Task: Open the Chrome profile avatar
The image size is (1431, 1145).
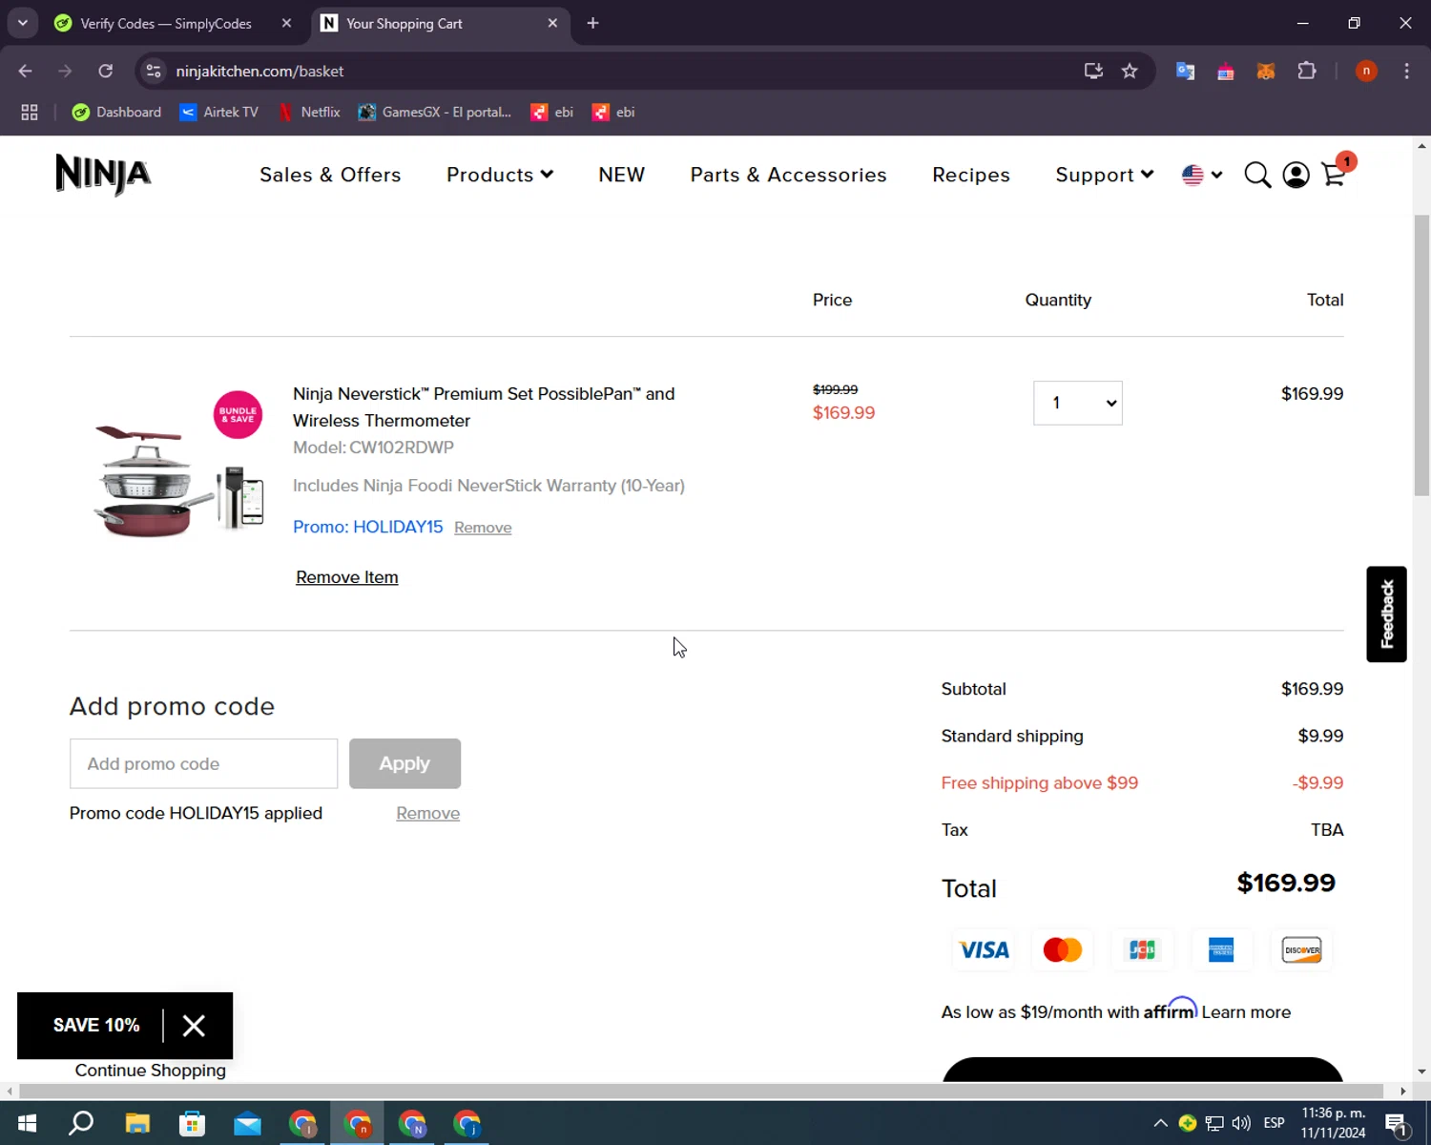Action: pyautogui.click(x=1366, y=71)
